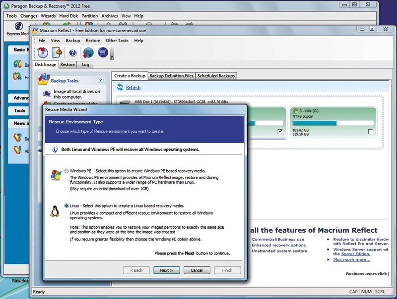
Task: Expand the Tools panel in Paragon sidebar
Action: click(x=19, y=110)
